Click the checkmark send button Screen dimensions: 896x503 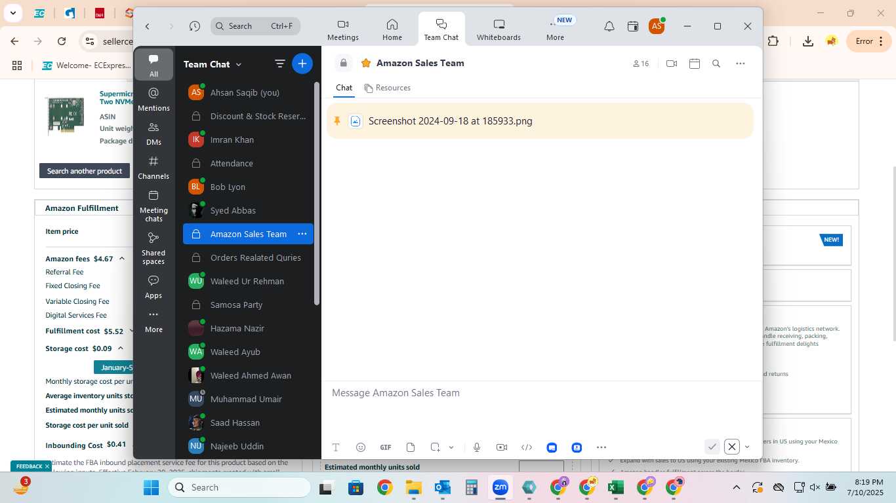[x=712, y=447]
